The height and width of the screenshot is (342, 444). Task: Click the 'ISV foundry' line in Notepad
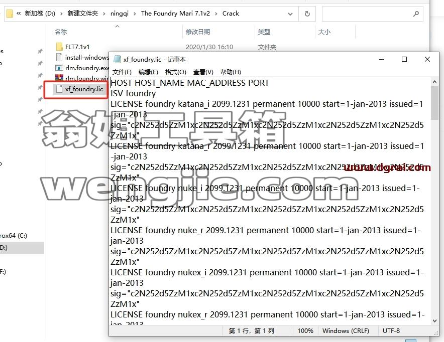pos(133,94)
